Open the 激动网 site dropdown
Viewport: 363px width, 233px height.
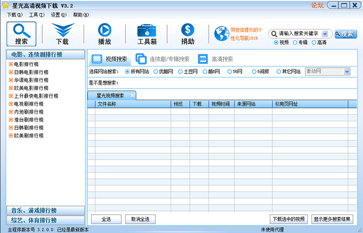pos(346,71)
